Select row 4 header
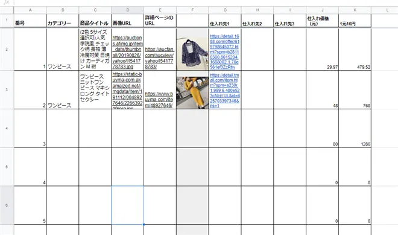This screenshot has height=235, width=398. point(7,128)
